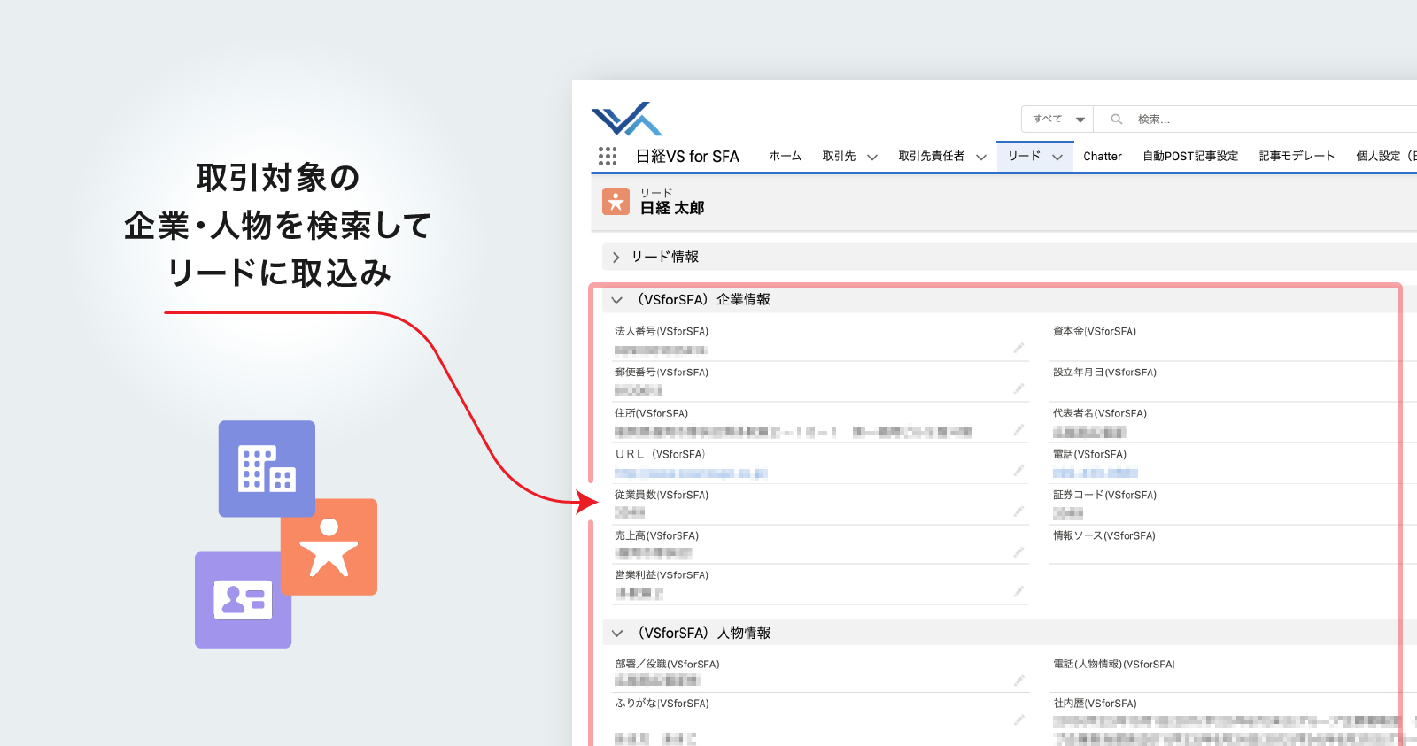Click the purple contact card icon

(x=243, y=600)
